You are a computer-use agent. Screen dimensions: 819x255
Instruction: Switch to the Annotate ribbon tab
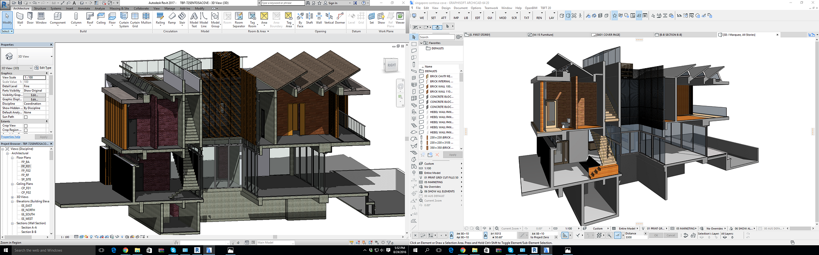click(x=84, y=8)
